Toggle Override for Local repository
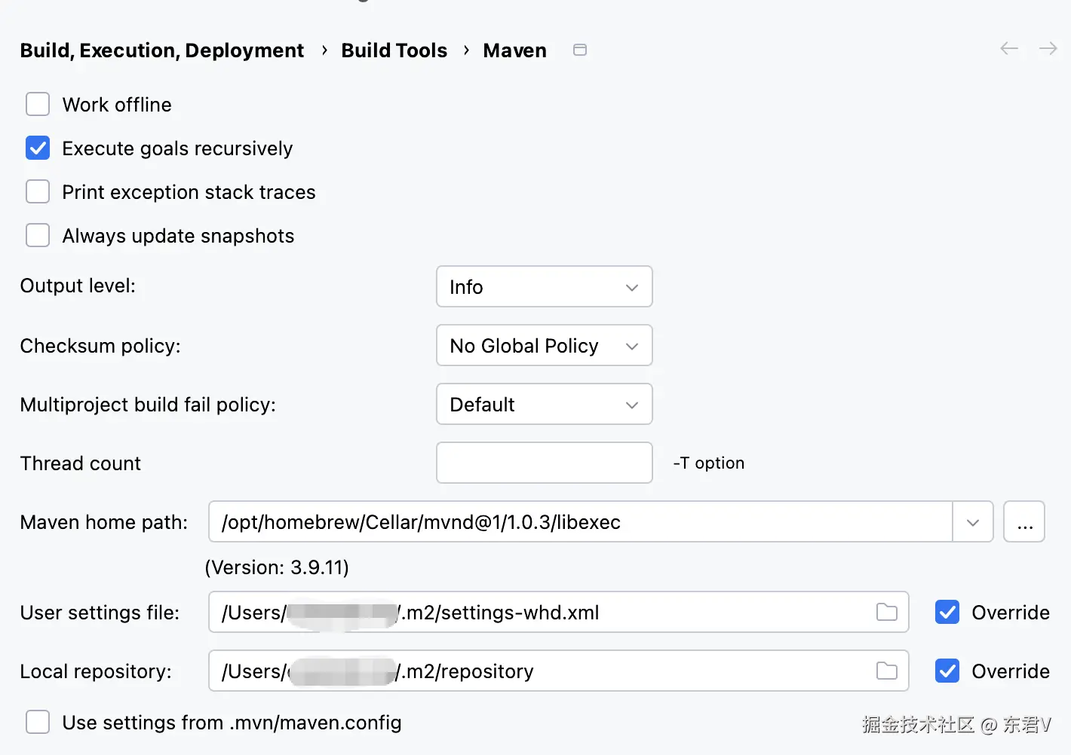Image resolution: width=1071 pixels, height=755 pixels. click(x=947, y=671)
